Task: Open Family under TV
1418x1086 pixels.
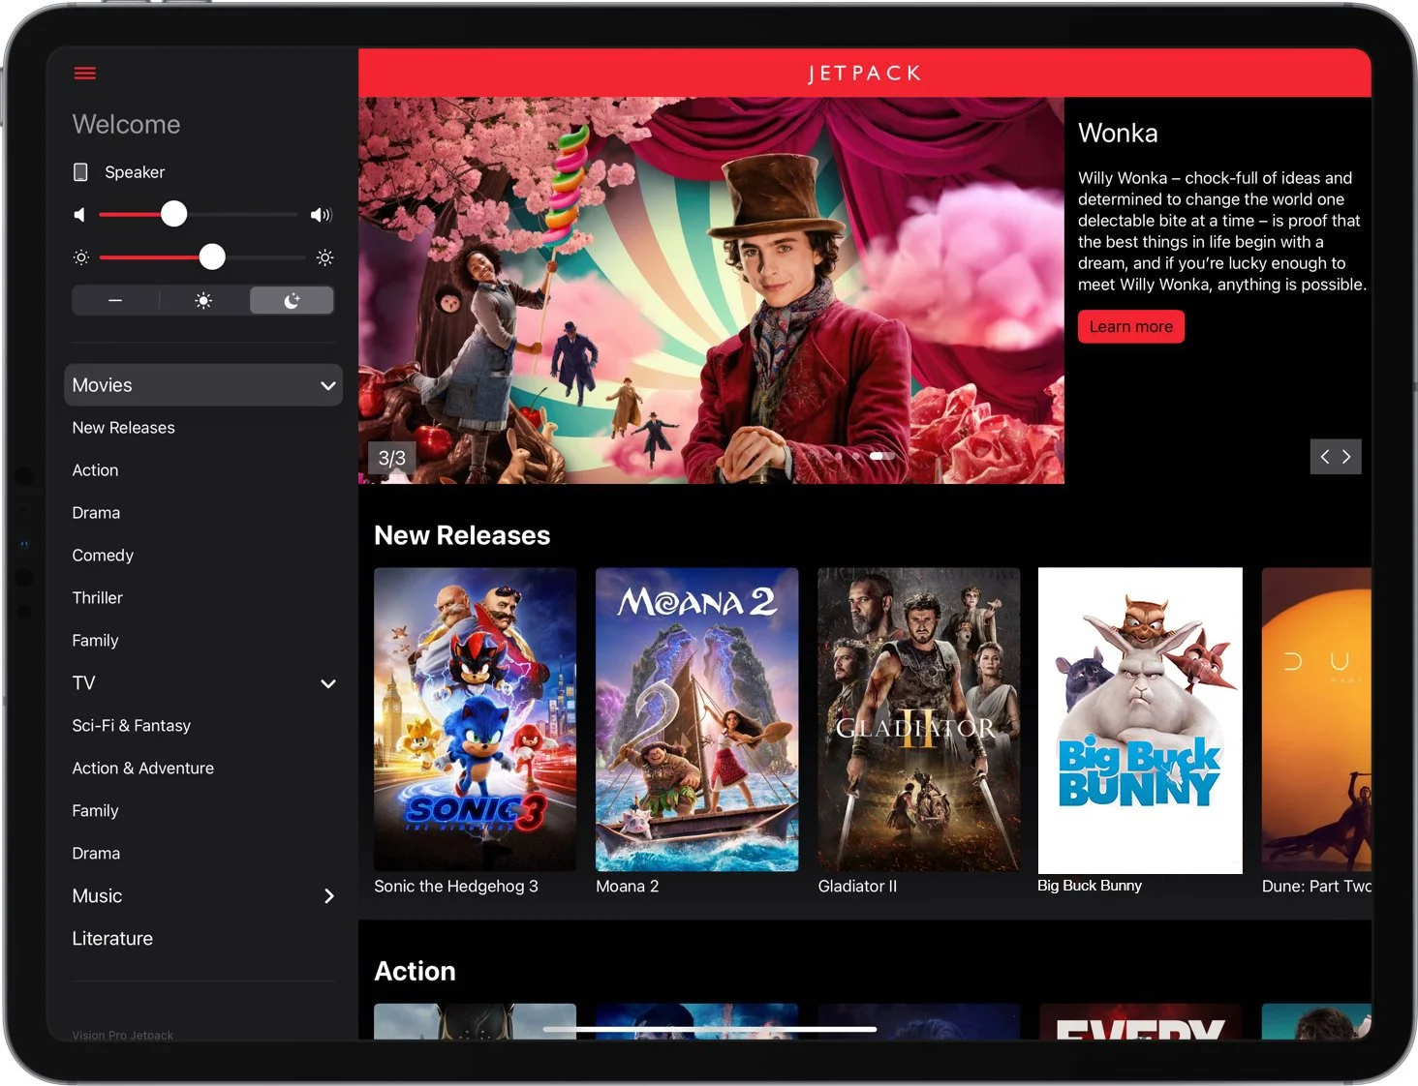Action: click(95, 811)
